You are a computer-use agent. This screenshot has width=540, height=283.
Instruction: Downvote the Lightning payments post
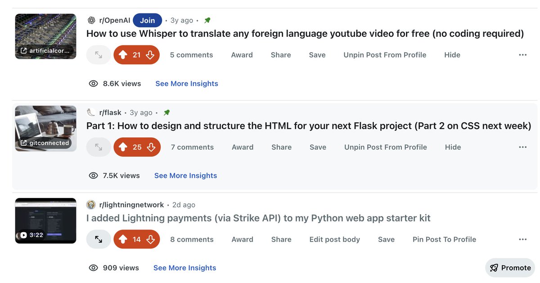(151, 239)
